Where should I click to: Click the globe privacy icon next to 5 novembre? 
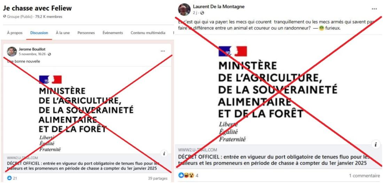pos(49,54)
